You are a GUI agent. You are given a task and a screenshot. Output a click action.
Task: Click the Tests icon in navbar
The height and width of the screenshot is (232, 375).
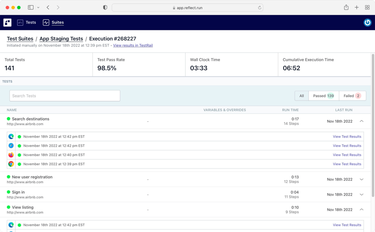point(20,22)
